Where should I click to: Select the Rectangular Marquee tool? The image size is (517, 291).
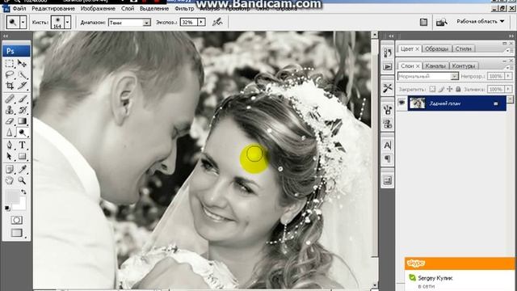10,63
